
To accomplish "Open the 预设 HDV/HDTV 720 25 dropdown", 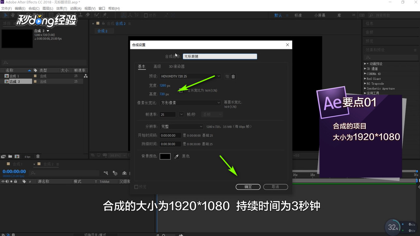I will [x=190, y=77].
